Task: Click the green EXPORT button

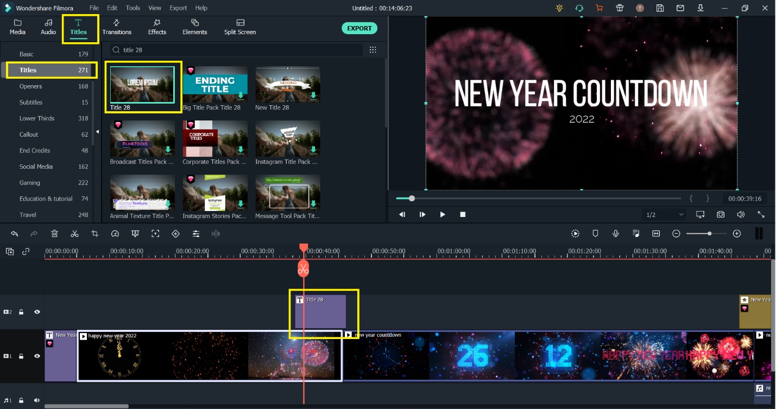Action: [x=359, y=28]
